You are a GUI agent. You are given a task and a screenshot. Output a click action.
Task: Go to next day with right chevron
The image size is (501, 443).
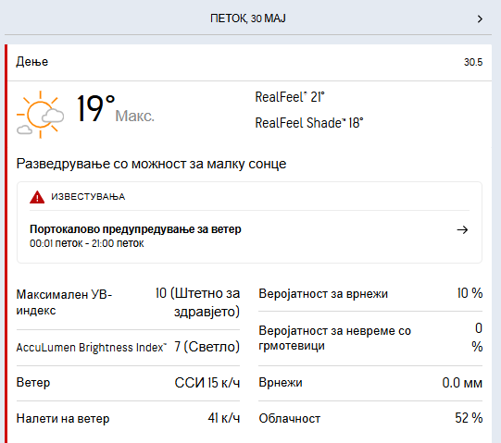pyautogui.click(x=480, y=19)
